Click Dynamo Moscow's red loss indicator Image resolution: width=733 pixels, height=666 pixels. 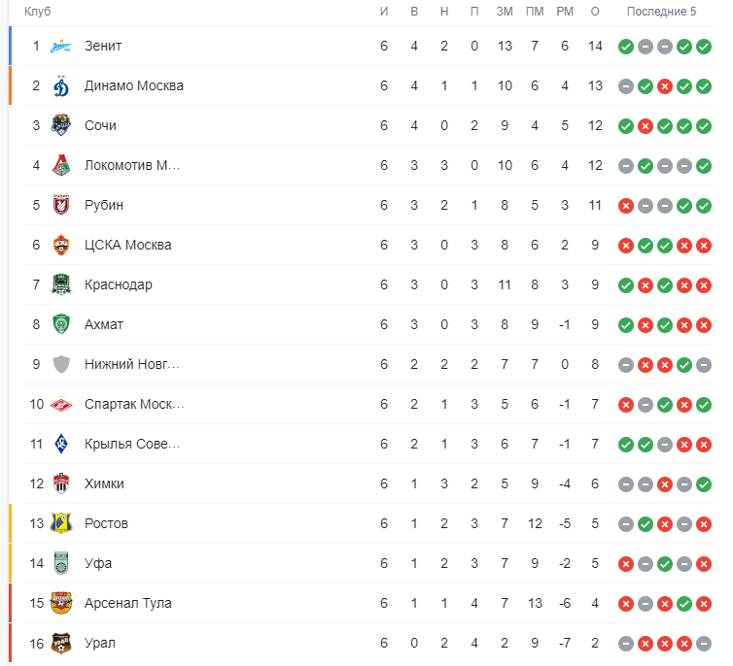(x=665, y=86)
